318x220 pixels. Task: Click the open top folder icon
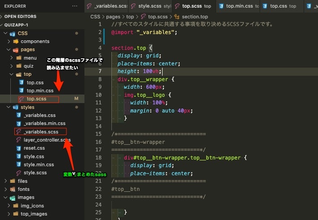click(x=19, y=74)
